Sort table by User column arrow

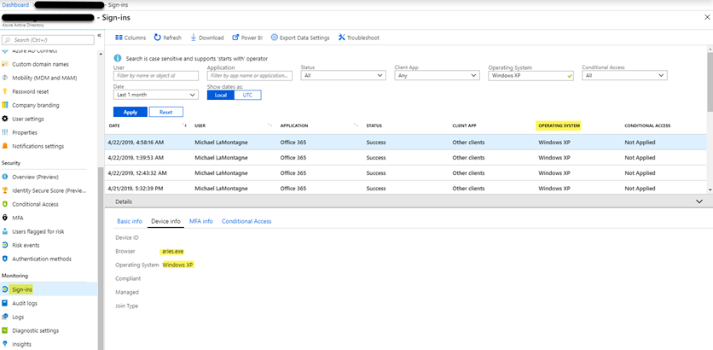270,125
